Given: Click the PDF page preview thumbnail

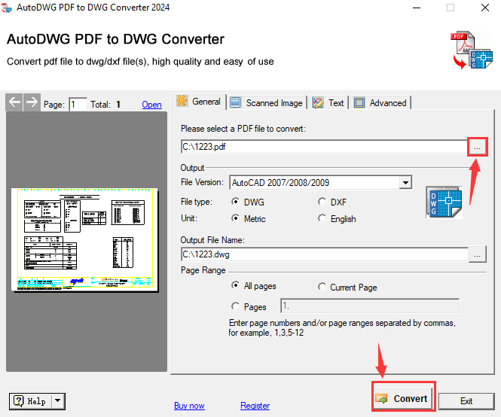Looking at the screenshot, I should [86, 239].
